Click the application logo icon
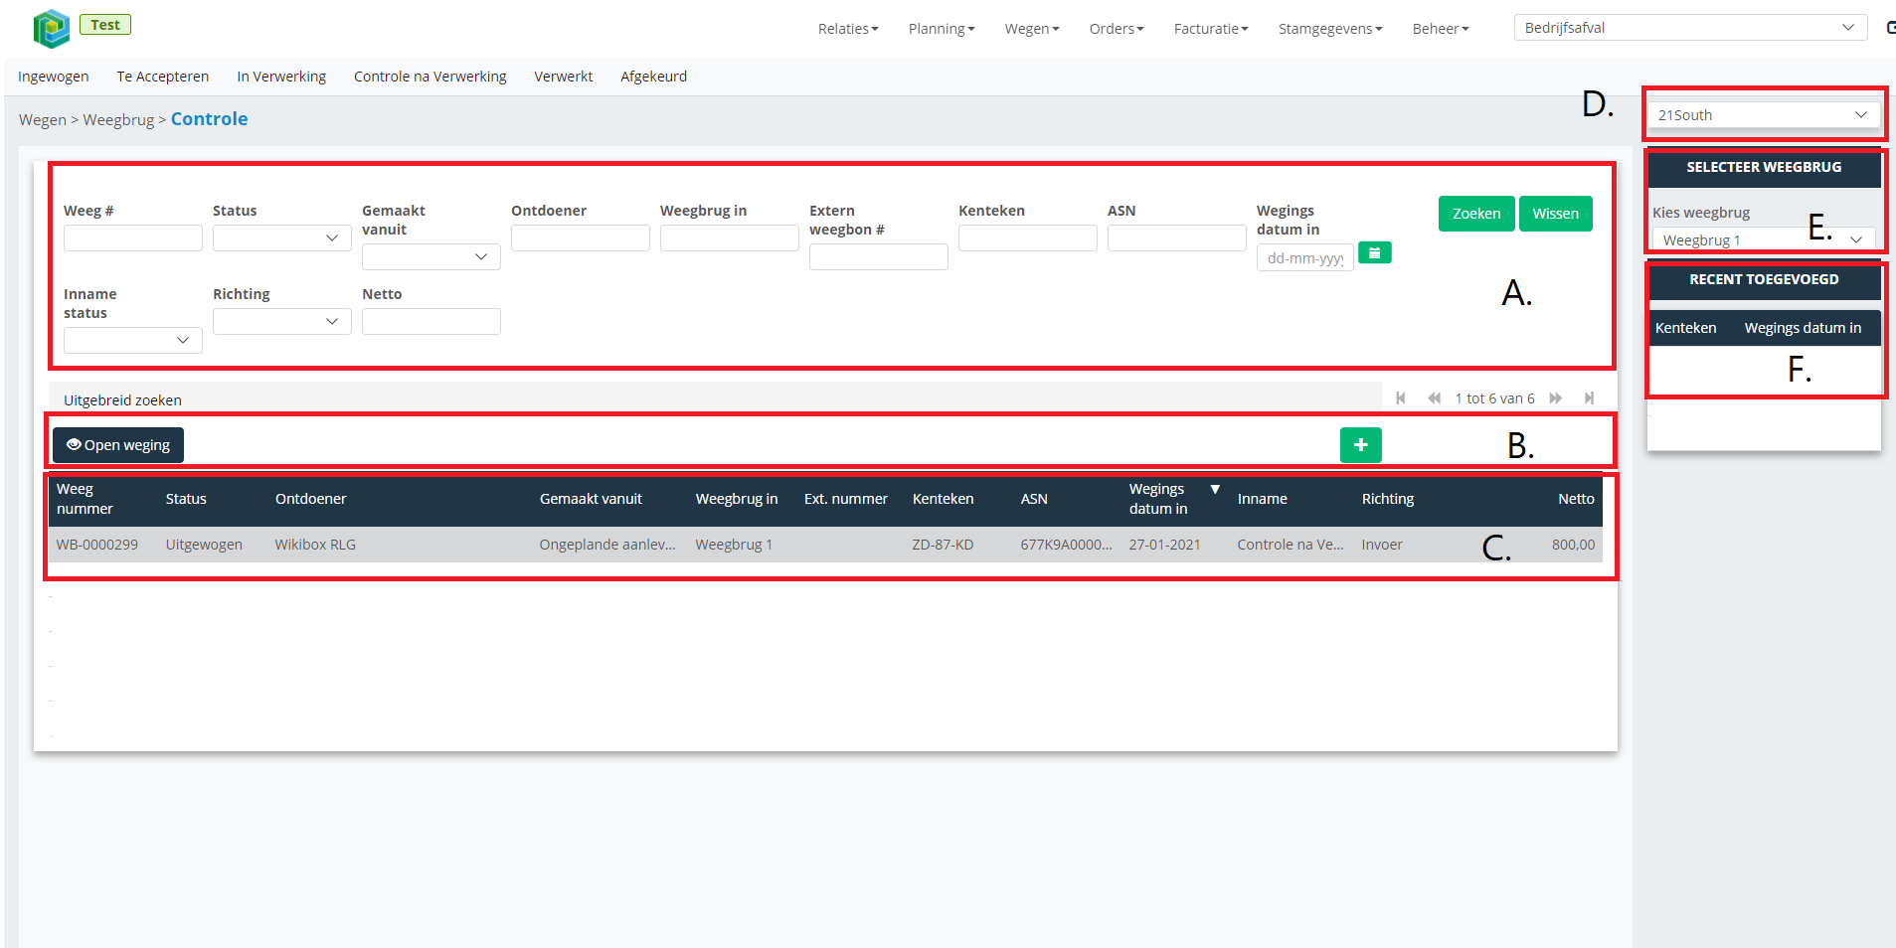The height and width of the screenshot is (948, 1896). click(x=51, y=29)
